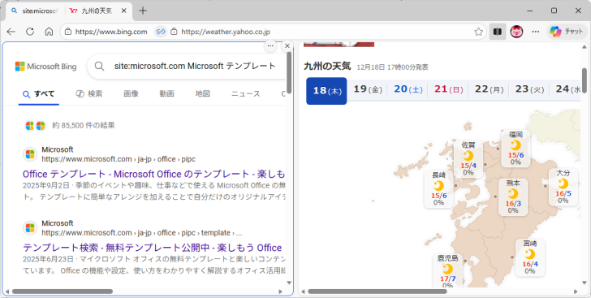Image resolution: width=591 pixels, height=298 pixels.
Task: Click left pane scroll-down arrow
Action: pos(289,283)
